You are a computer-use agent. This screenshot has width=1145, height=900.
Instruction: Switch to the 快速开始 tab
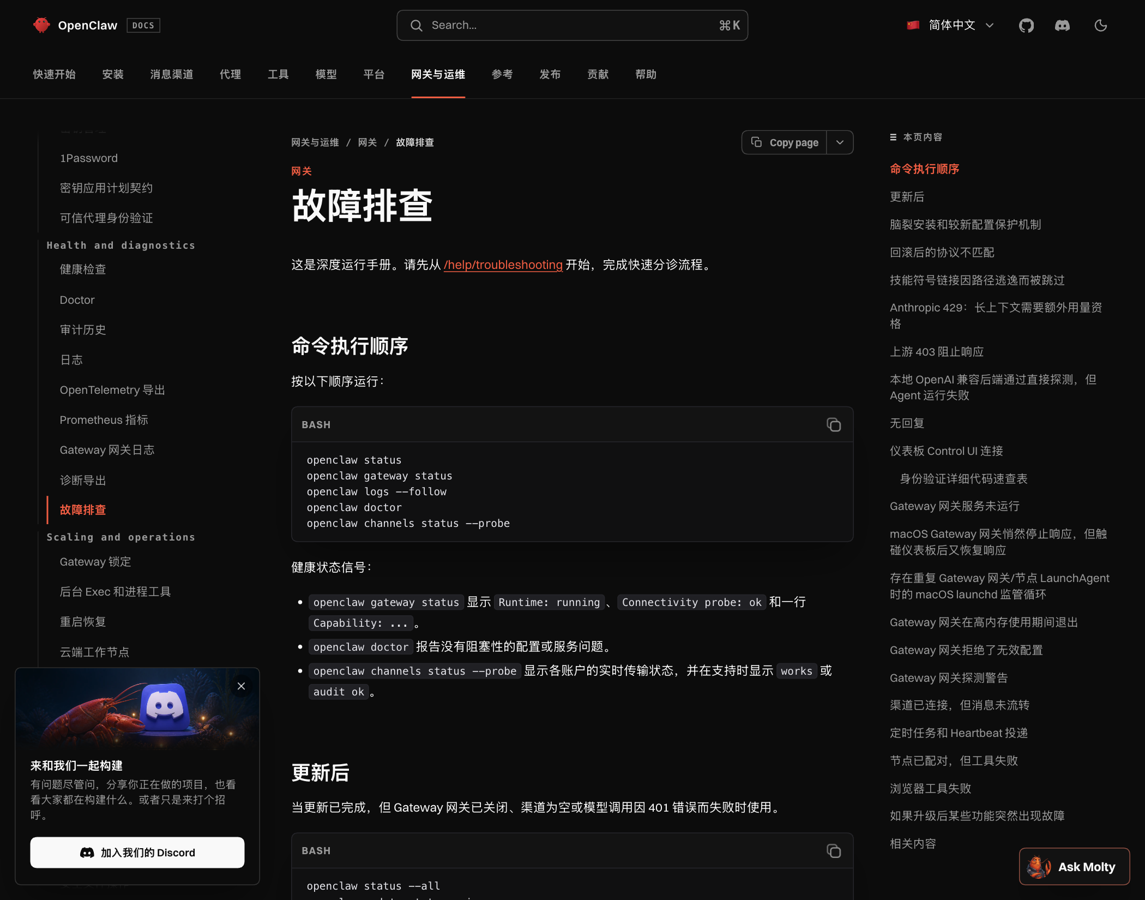pyautogui.click(x=54, y=74)
